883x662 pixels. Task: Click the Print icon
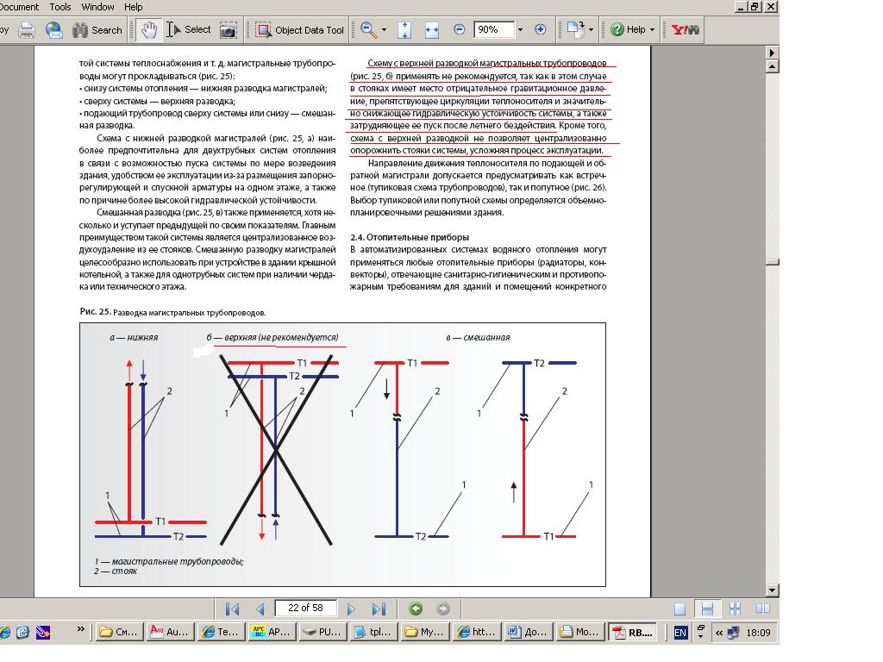point(27,30)
